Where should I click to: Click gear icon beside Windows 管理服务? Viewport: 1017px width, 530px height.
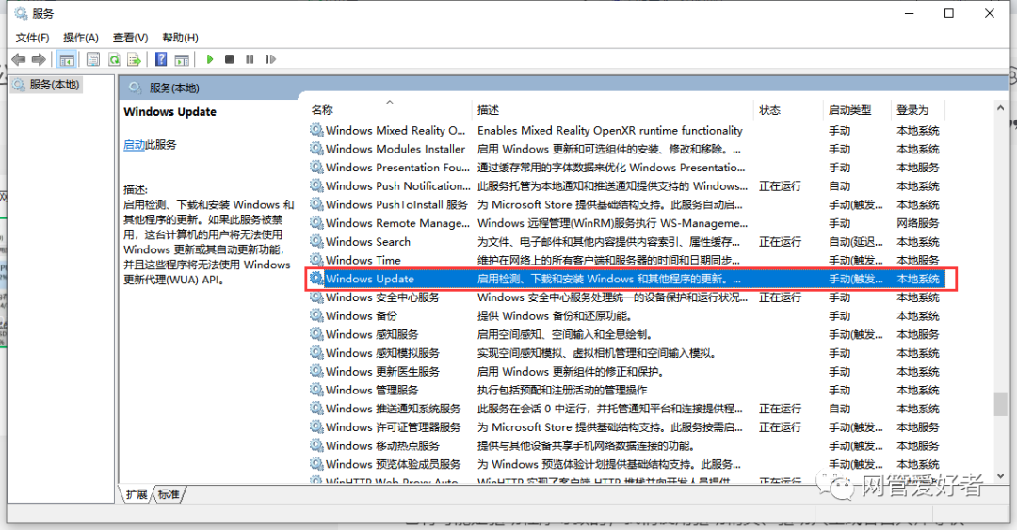[316, 390]
